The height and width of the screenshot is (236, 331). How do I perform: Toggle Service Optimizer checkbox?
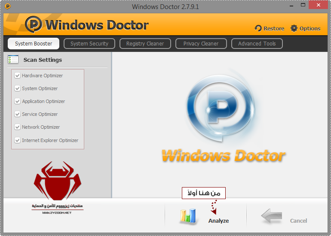17,114
